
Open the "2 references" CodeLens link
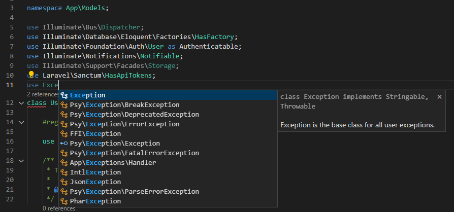point(43,94)
